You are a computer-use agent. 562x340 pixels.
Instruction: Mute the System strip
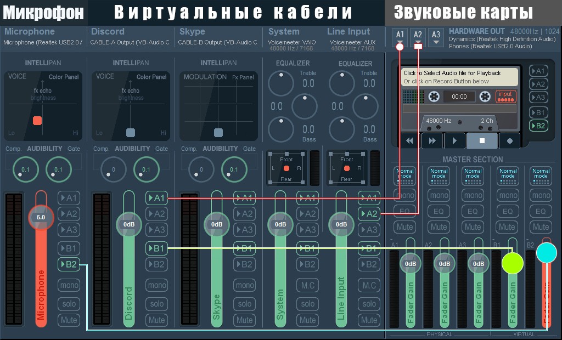pyautogui.click(x=307, y=320)
